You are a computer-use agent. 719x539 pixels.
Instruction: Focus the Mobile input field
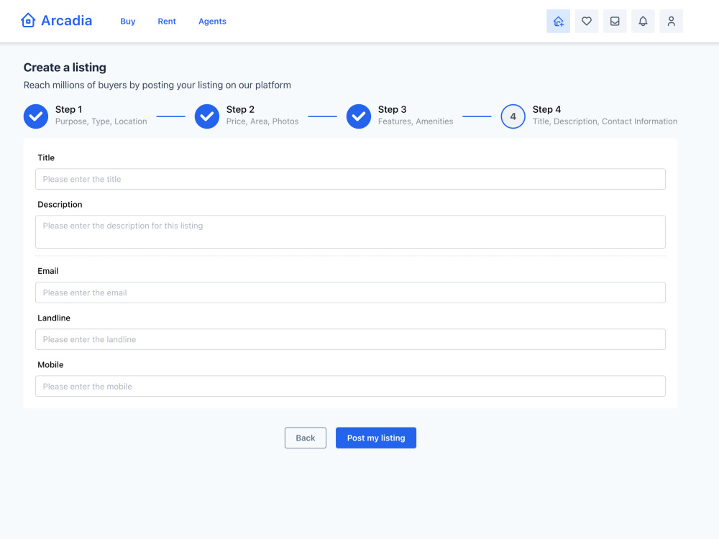pos(350,386)
